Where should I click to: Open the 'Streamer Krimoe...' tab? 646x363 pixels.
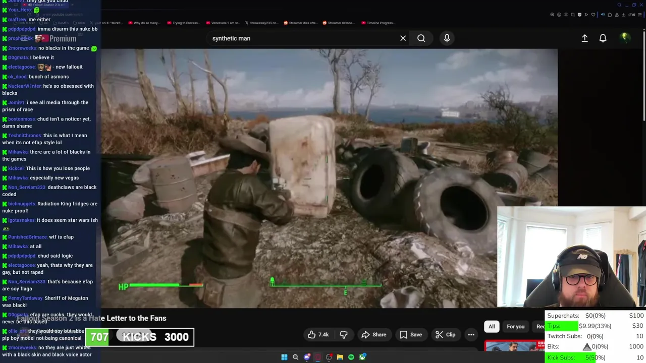pos(339,23)
